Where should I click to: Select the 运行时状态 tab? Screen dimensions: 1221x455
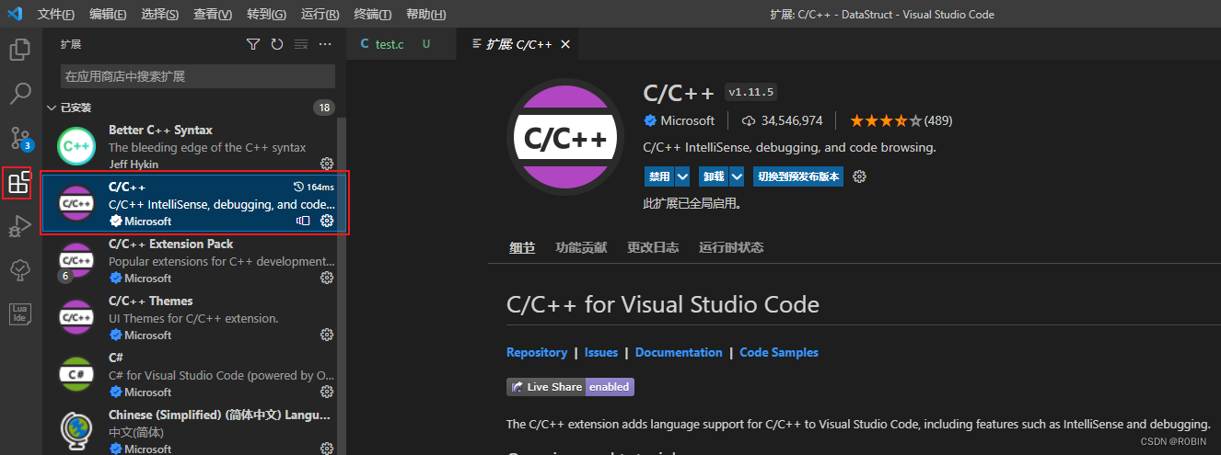731,247
